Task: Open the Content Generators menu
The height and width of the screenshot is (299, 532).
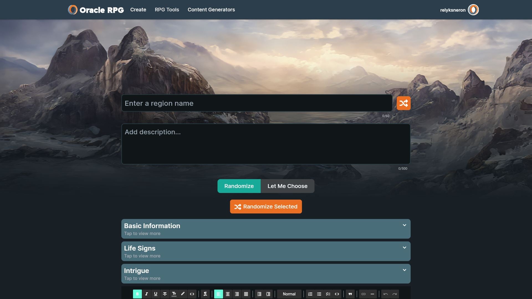Action: click(211, 10)
